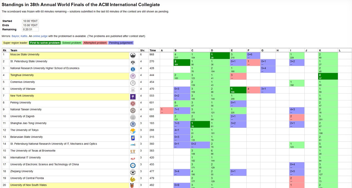352x188 pixels.
Task: Click the St. Petersburg State University crest icon
Action: click(133, 63)
